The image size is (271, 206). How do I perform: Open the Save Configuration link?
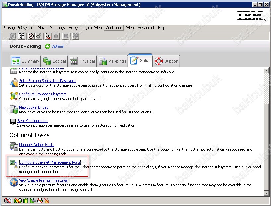32,121
